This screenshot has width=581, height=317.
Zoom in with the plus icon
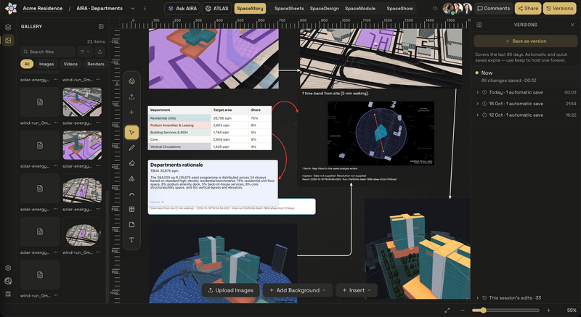(548, 310)
